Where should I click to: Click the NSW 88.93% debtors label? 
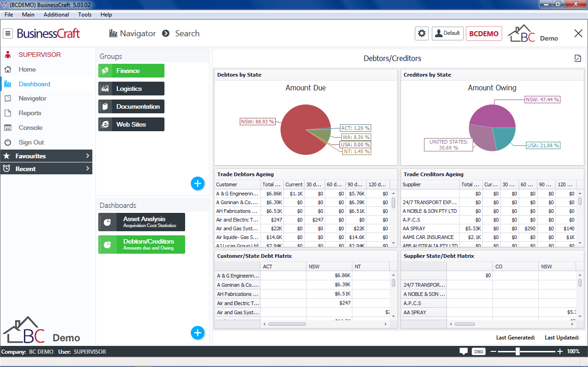(x=258, y=122)
